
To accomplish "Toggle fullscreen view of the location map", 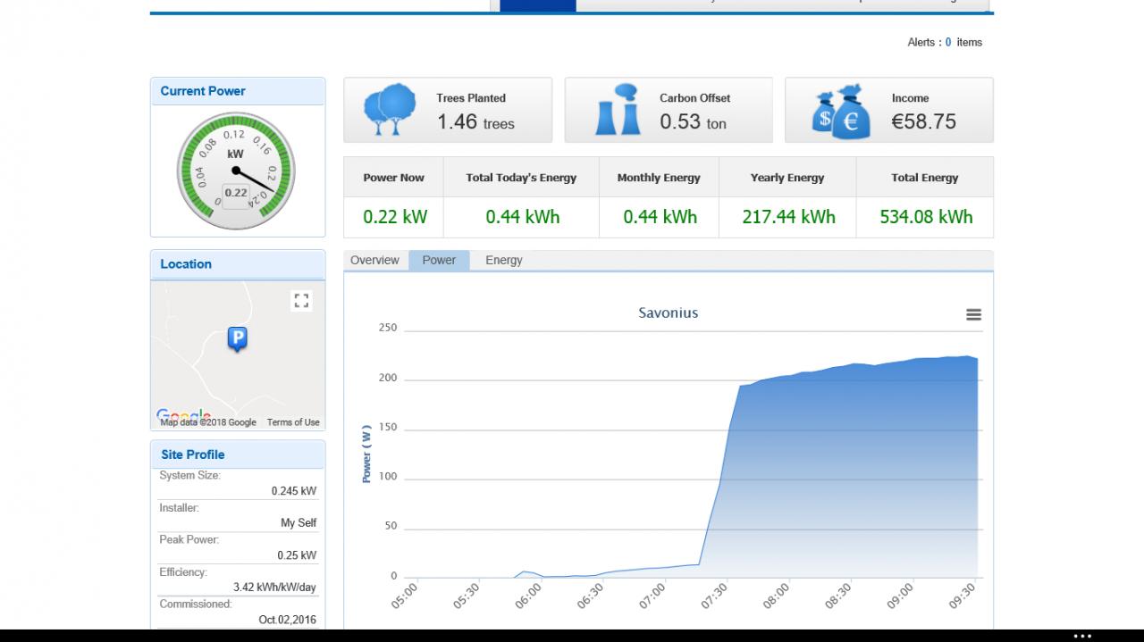I will pos(302,301).
